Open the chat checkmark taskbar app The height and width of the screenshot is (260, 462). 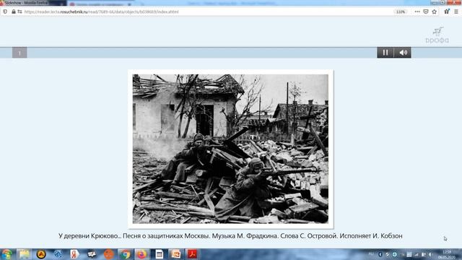coord(92,254)
